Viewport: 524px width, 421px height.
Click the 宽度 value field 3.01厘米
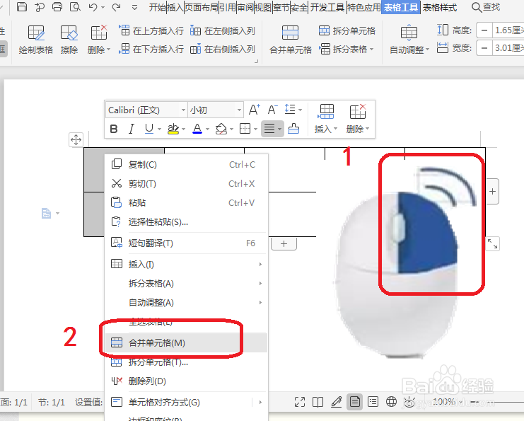click(x=508, y=49)
